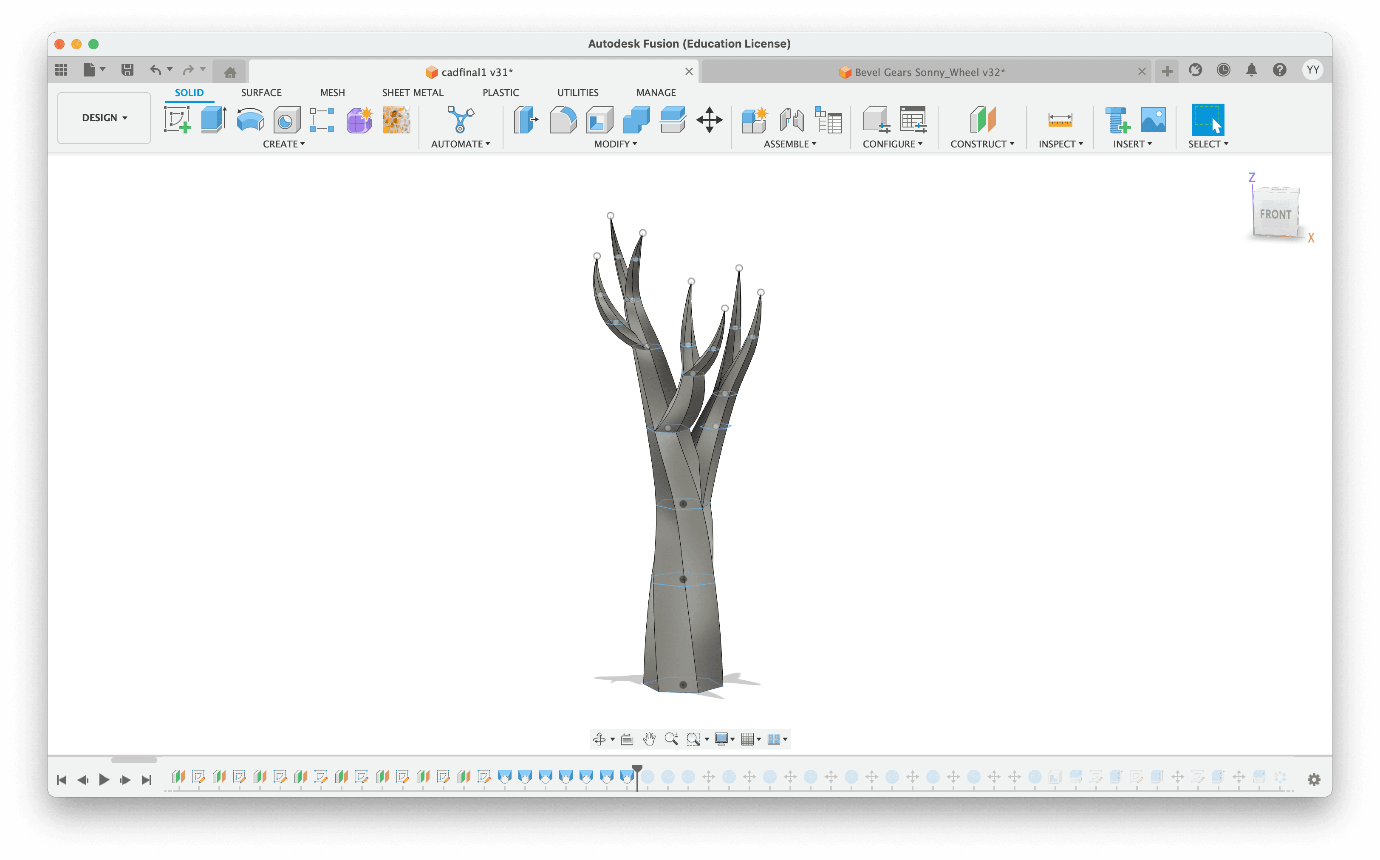The height and width of the screenshot is (860, 1380).
Task: Click the first timeline feature marker
Action: pos(178,776)
